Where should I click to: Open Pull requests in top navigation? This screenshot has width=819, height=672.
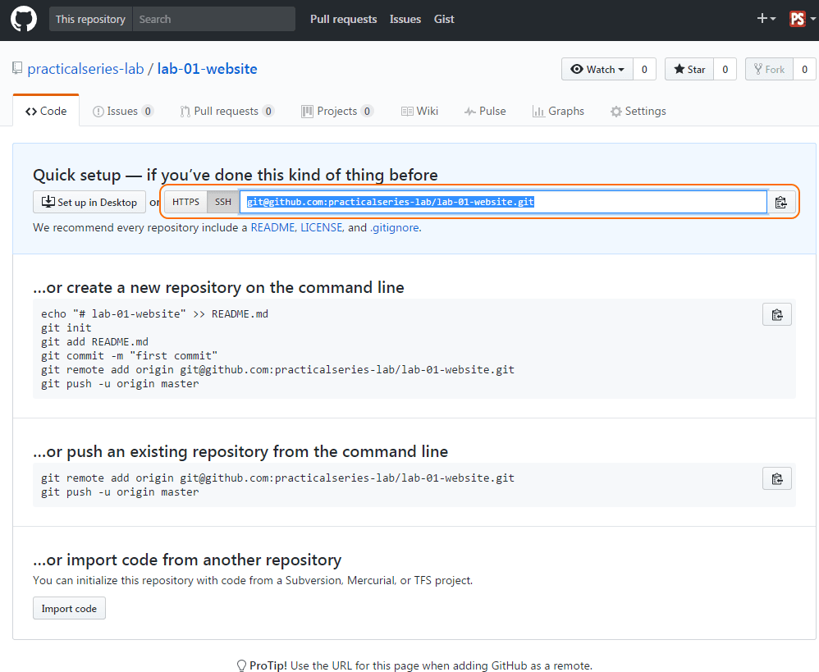coord(343,20)
